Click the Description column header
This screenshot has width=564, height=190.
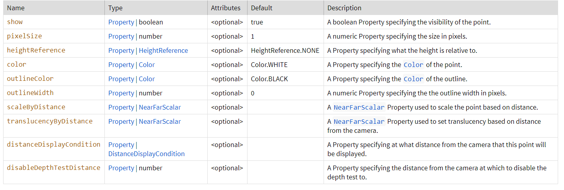[x=344, y=8]
